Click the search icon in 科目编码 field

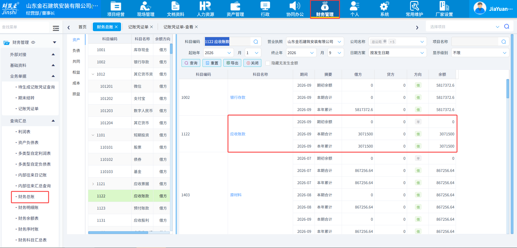click(256, 42)
